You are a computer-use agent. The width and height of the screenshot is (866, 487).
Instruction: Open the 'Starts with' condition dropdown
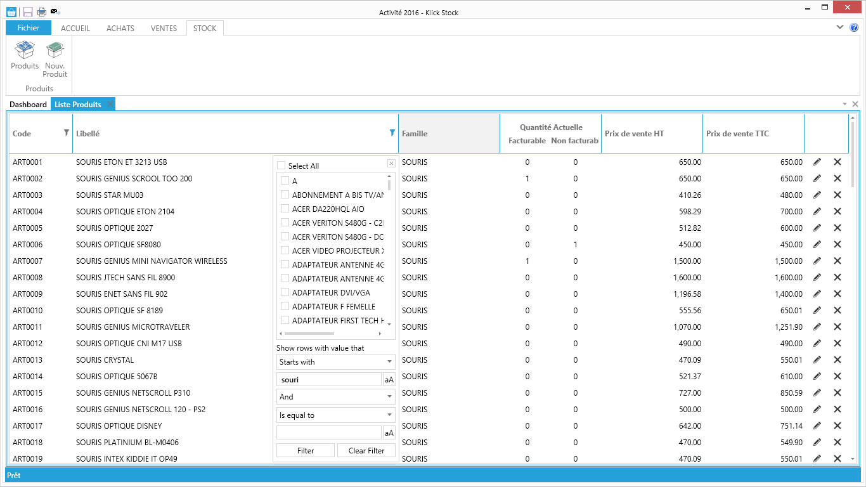pos(336,362)
